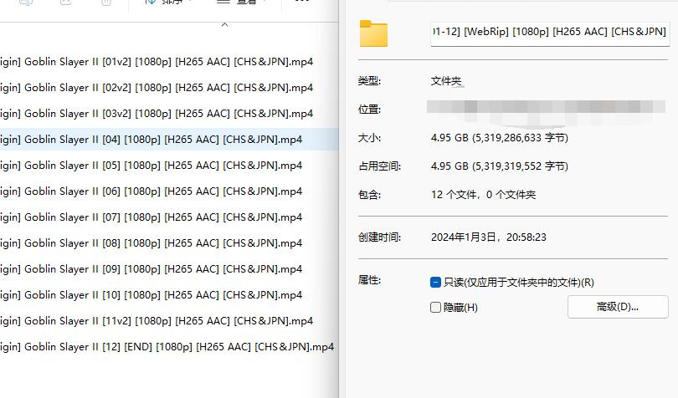The image size is (678, 398).
Task: Open the 查看 view dropdown
Action: [x=242, y=2]
